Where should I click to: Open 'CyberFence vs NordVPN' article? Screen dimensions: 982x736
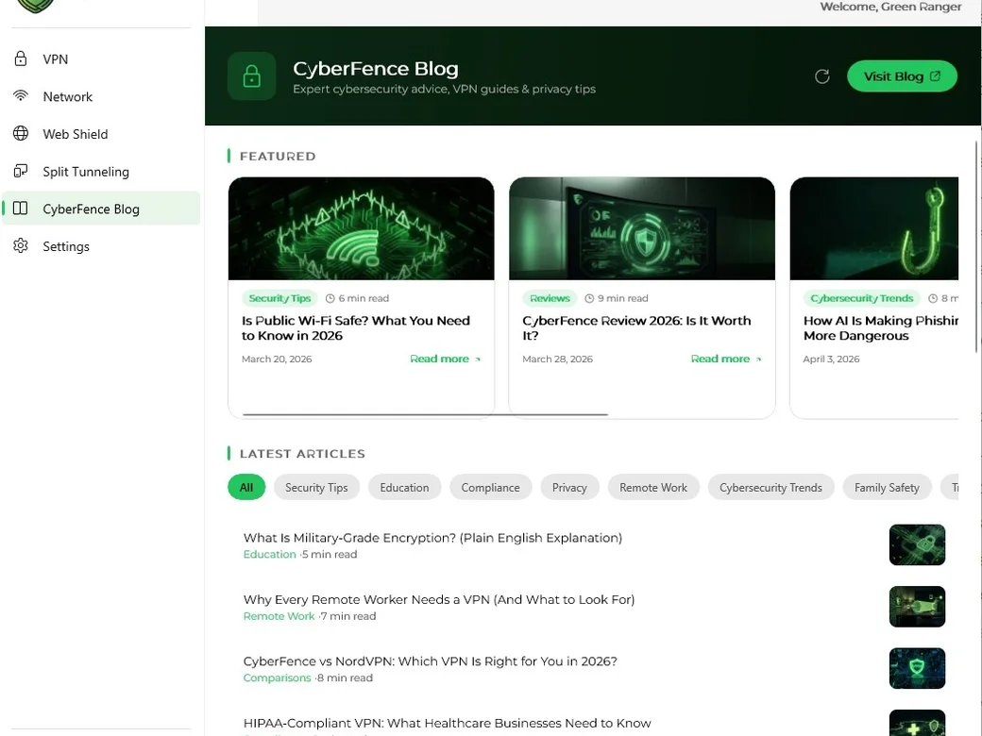(431, 661)
